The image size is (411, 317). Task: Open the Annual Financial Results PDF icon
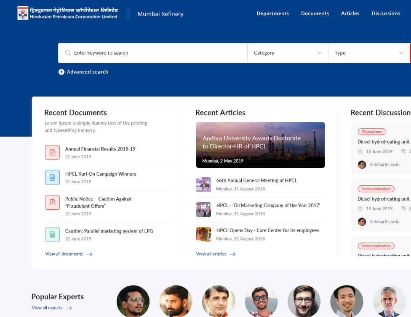pos(53,152)
